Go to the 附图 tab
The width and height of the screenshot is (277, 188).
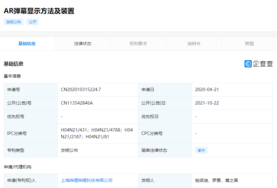click(249, 44)
